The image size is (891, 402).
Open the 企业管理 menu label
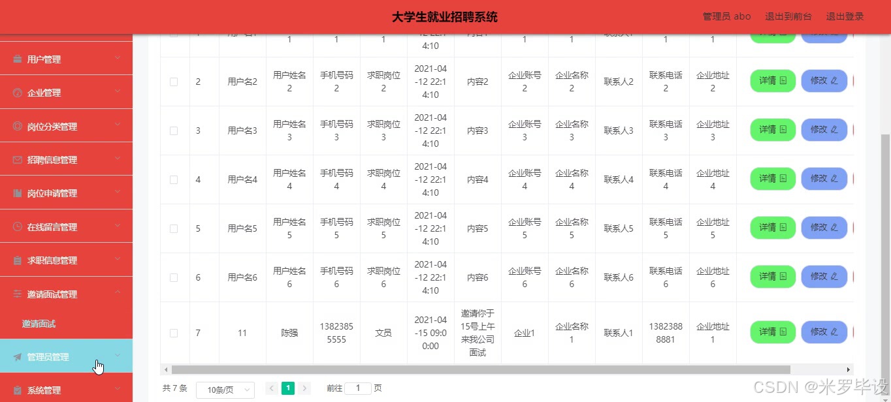[x=44, y=93]
